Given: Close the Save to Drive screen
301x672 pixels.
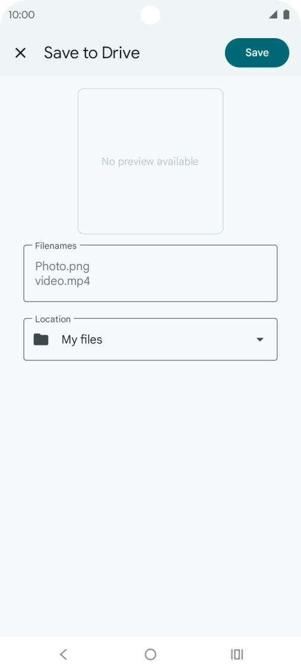Looking at the screenshot, I should (x=21, y=53).
